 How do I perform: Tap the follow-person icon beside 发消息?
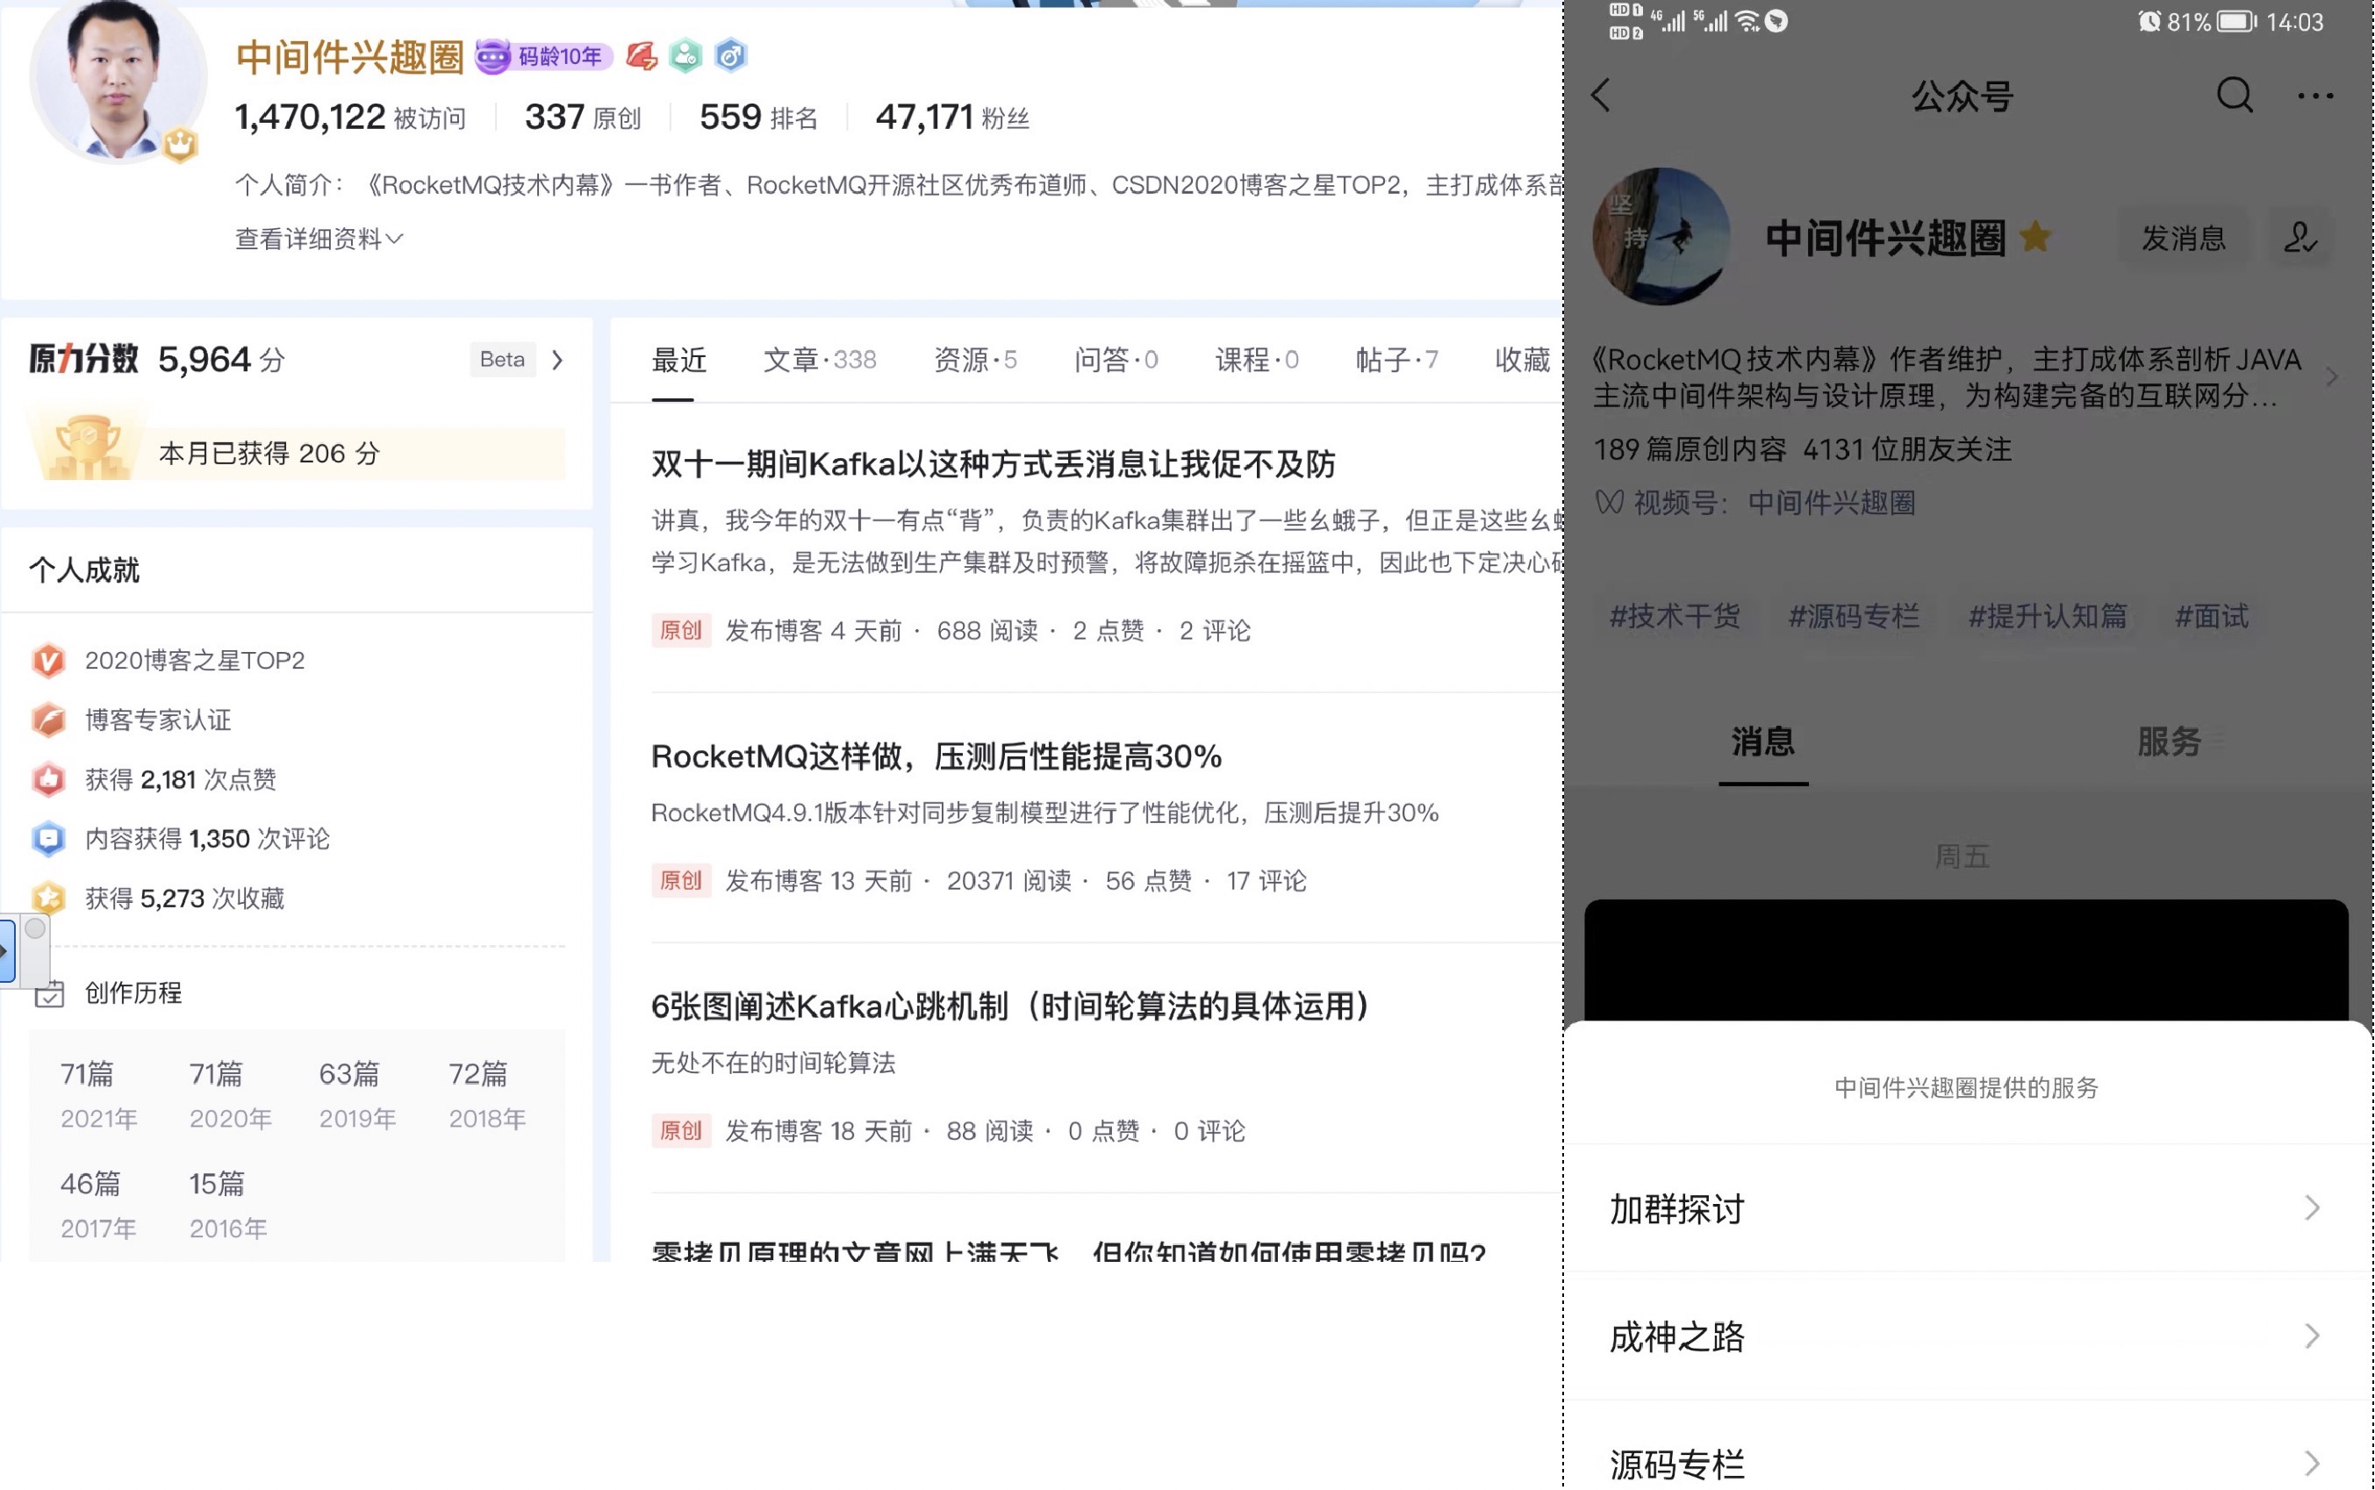2300,238
